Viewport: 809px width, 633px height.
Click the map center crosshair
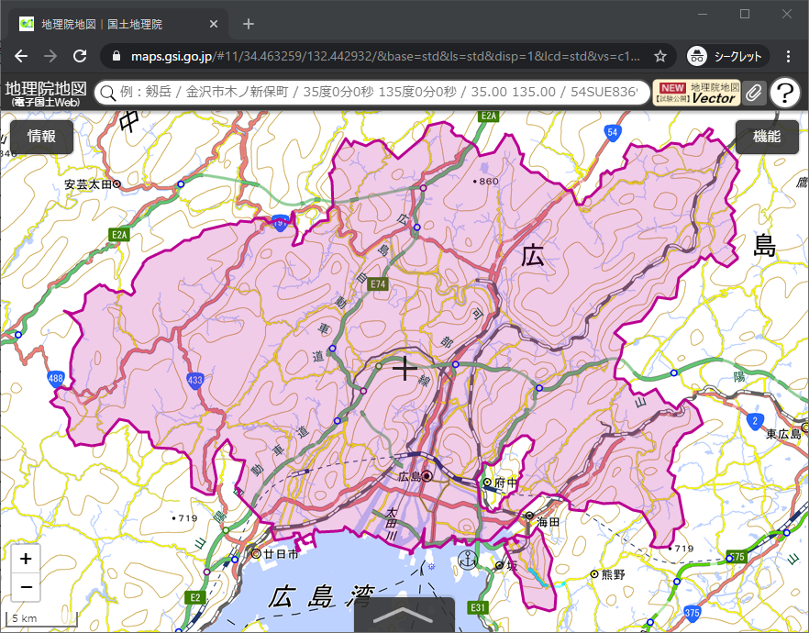pyautogui.click(x=405, y=369)
